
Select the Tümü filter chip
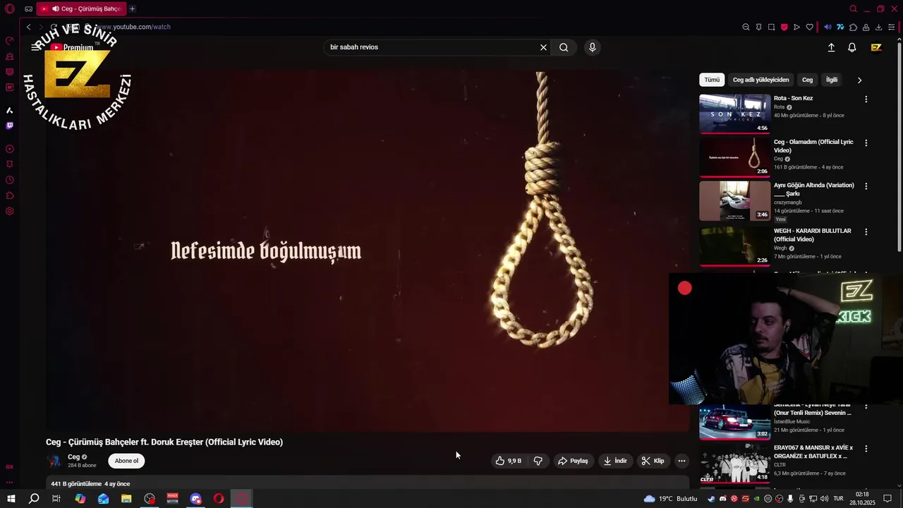pos(712,80)
